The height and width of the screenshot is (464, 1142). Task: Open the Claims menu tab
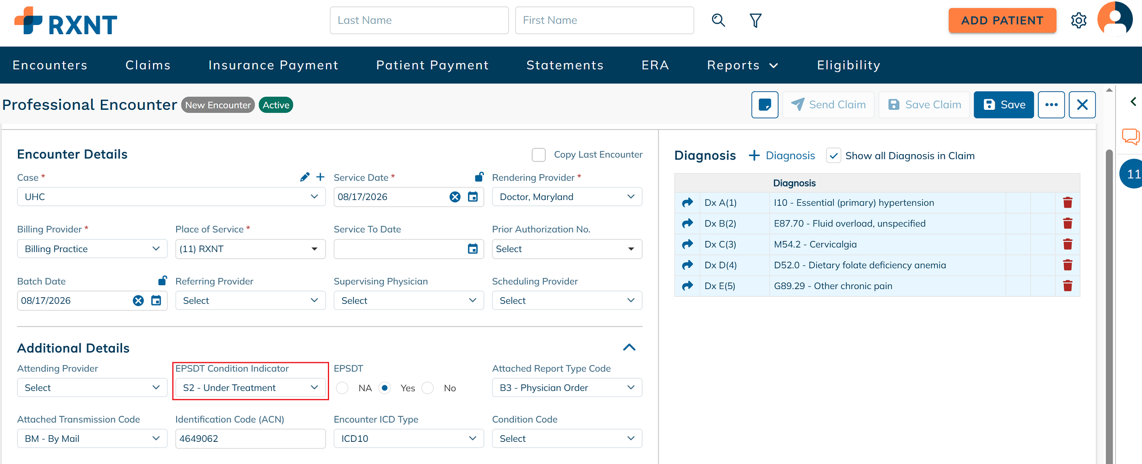coord(148,65)
